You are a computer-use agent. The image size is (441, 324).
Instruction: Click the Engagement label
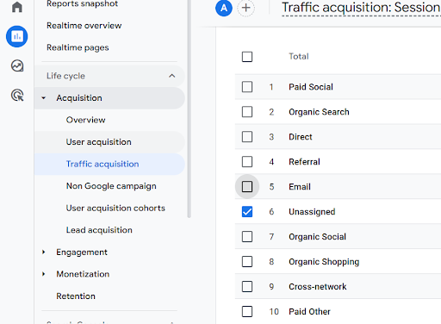[x=82, y=252]
